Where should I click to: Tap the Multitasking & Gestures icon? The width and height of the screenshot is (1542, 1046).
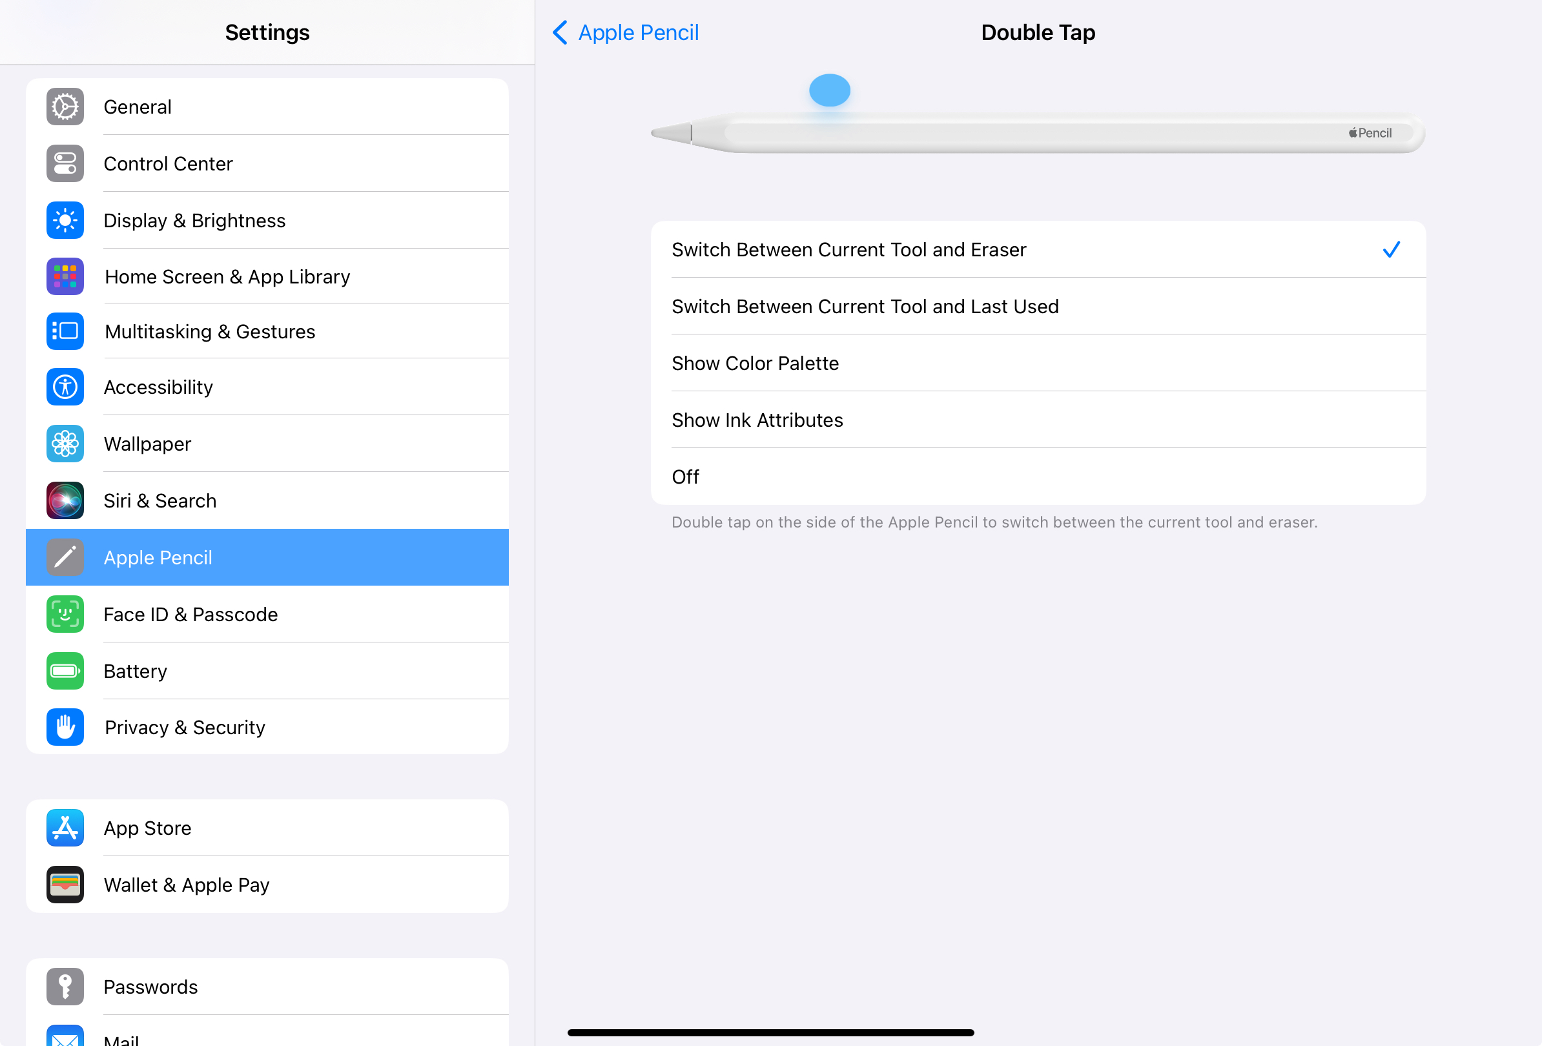point(65,331)
